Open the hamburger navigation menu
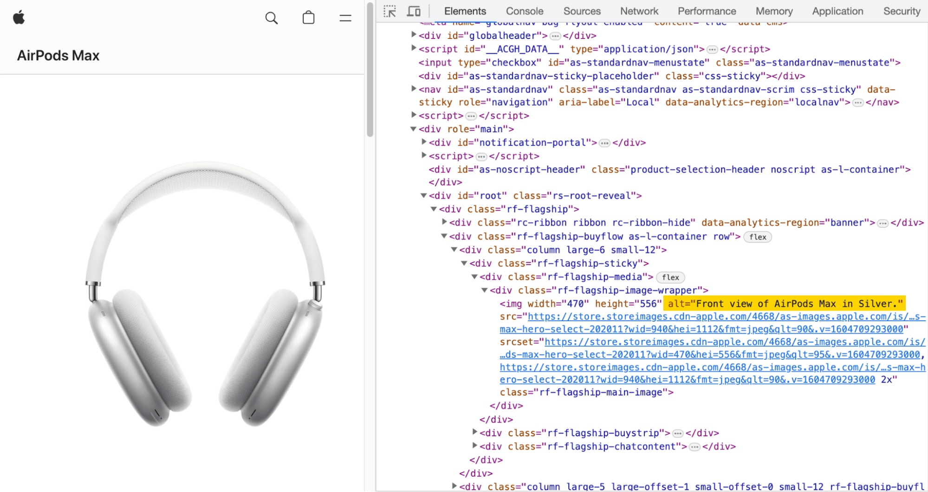This screenshot has width=928, height=492. point(345,17)
